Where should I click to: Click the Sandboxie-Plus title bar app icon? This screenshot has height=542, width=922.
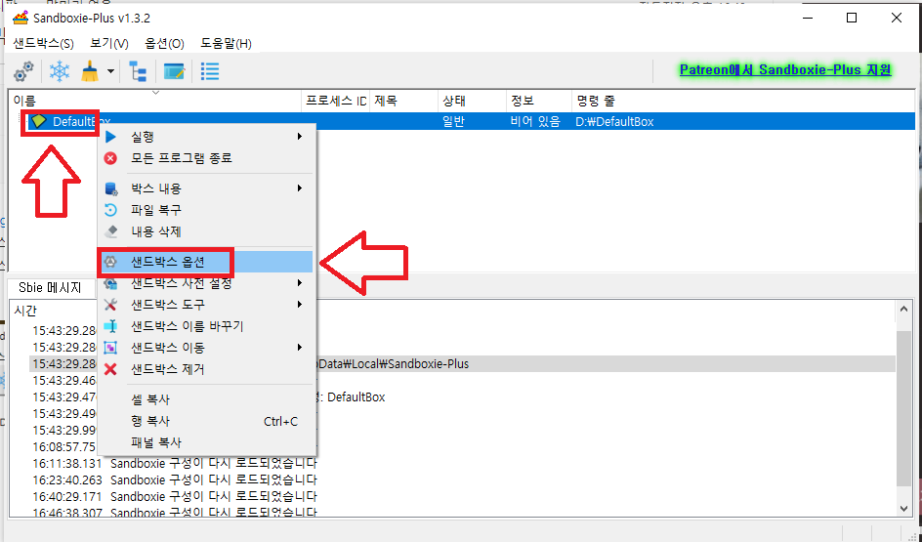click(x=20, y=17)
